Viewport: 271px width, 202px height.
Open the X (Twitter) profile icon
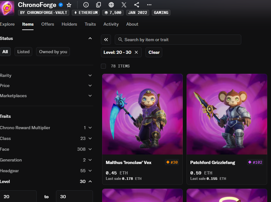click(x=124, y=5)
